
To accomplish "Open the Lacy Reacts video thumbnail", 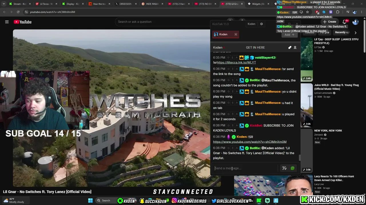I will click(273, 186).
